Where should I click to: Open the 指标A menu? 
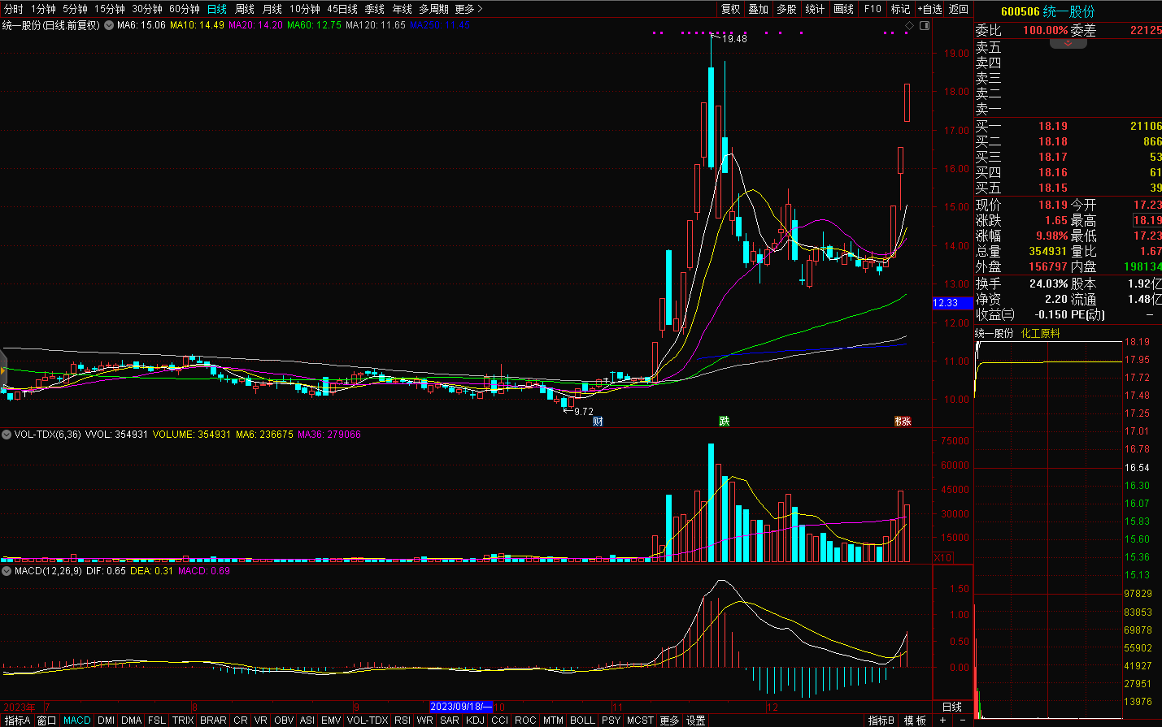pos(17,721)
